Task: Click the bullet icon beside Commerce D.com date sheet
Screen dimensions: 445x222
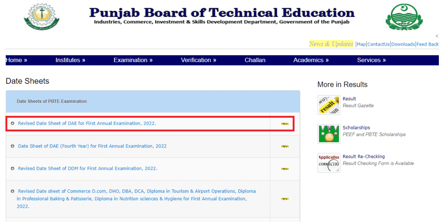Action: (x=13, y=191)
